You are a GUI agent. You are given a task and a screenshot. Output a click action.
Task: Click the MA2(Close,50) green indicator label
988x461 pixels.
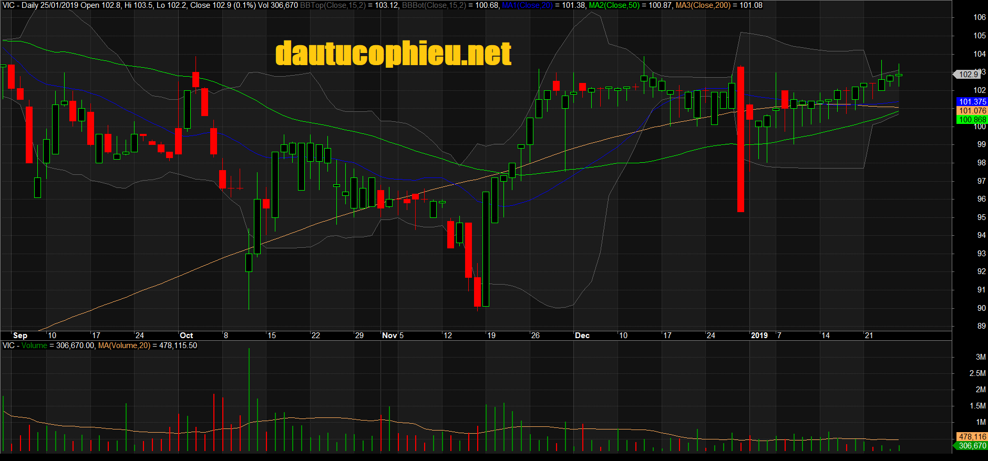614,5
